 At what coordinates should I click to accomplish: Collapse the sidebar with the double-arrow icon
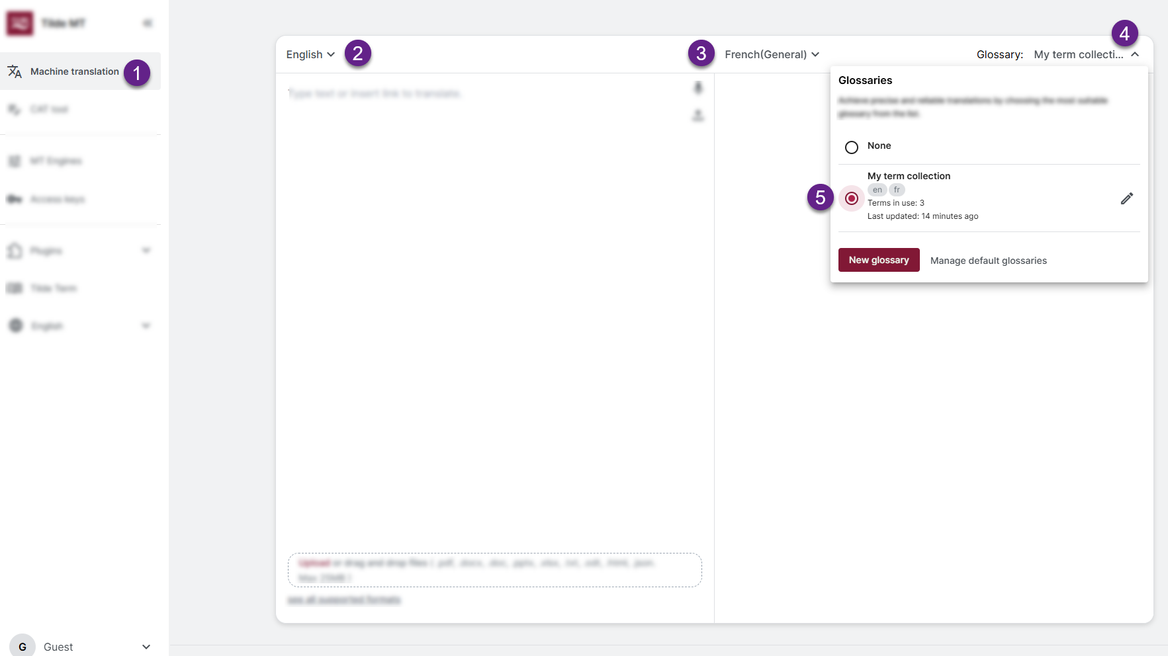point(148,23)
